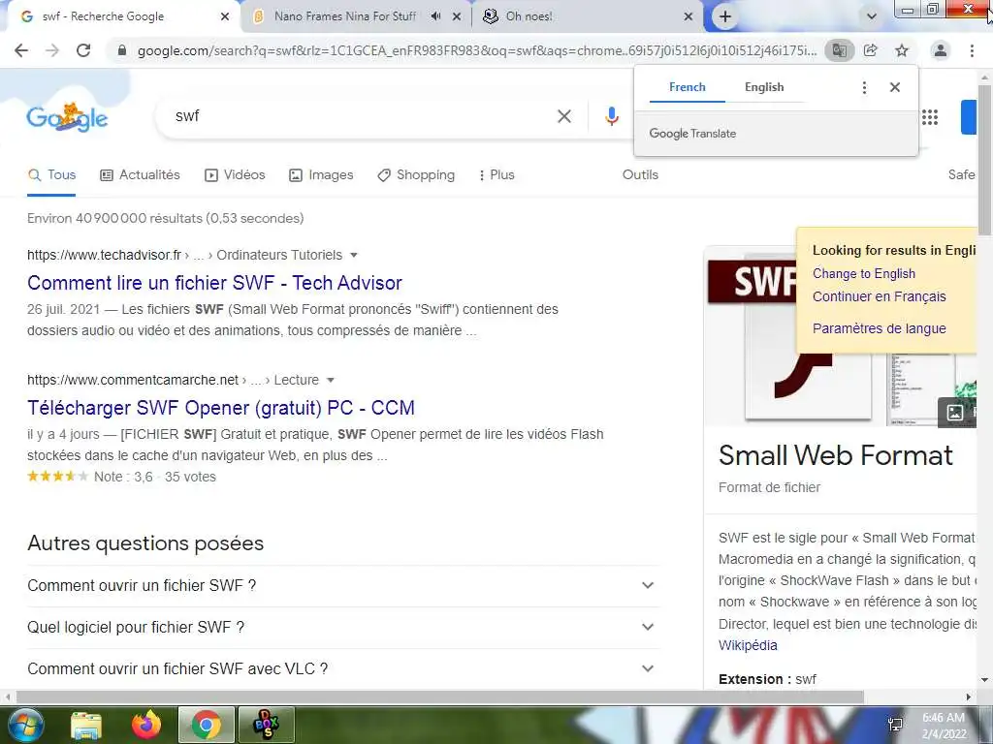Screen dimensions: 993x744
Task: Open translate popup options menu
Action: click(864, 87)
